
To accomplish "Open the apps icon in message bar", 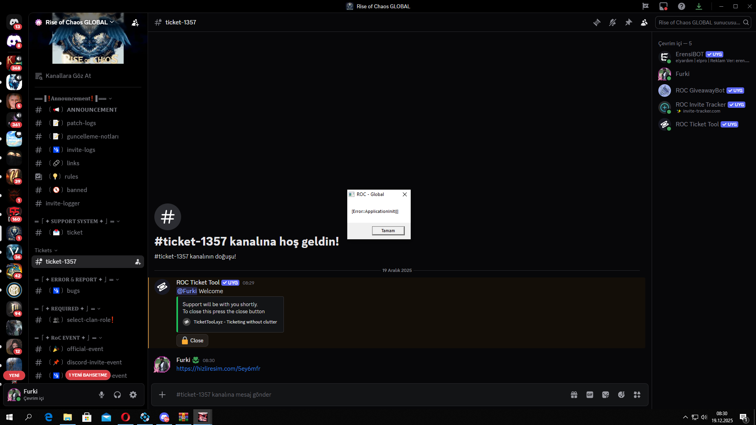I will click(637, 395).
